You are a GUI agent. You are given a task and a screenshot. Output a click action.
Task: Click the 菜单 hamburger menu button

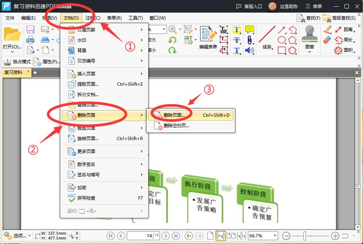(x=314, y=7)
